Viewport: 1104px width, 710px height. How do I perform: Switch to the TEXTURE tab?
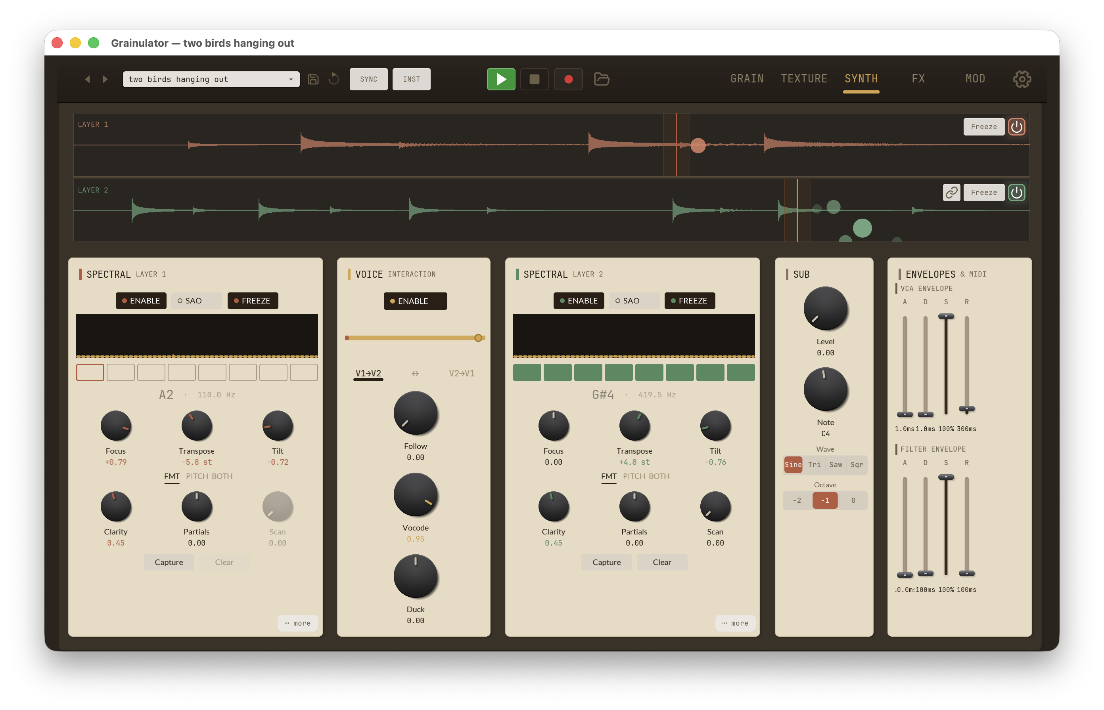pos(804,79)
